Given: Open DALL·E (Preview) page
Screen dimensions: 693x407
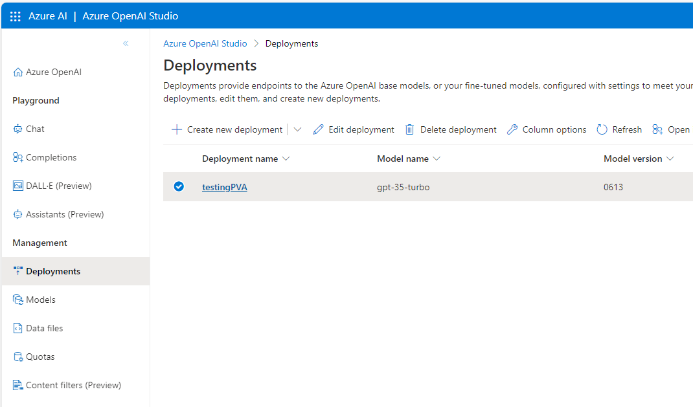Looking at the screenshot, I should pos(76,186).
